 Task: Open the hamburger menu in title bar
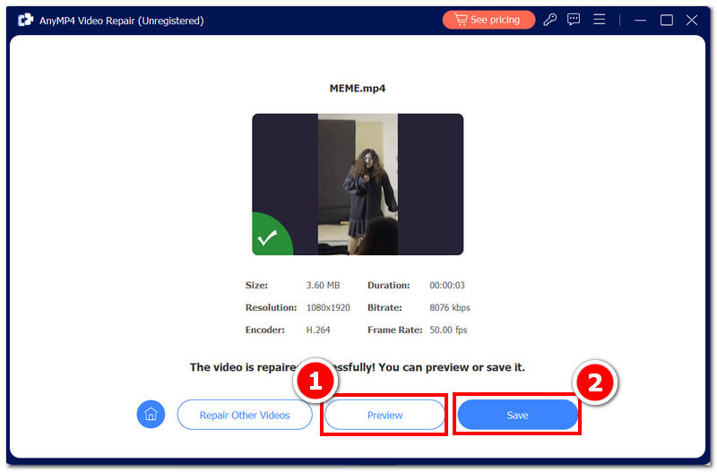tap(599, 20)
